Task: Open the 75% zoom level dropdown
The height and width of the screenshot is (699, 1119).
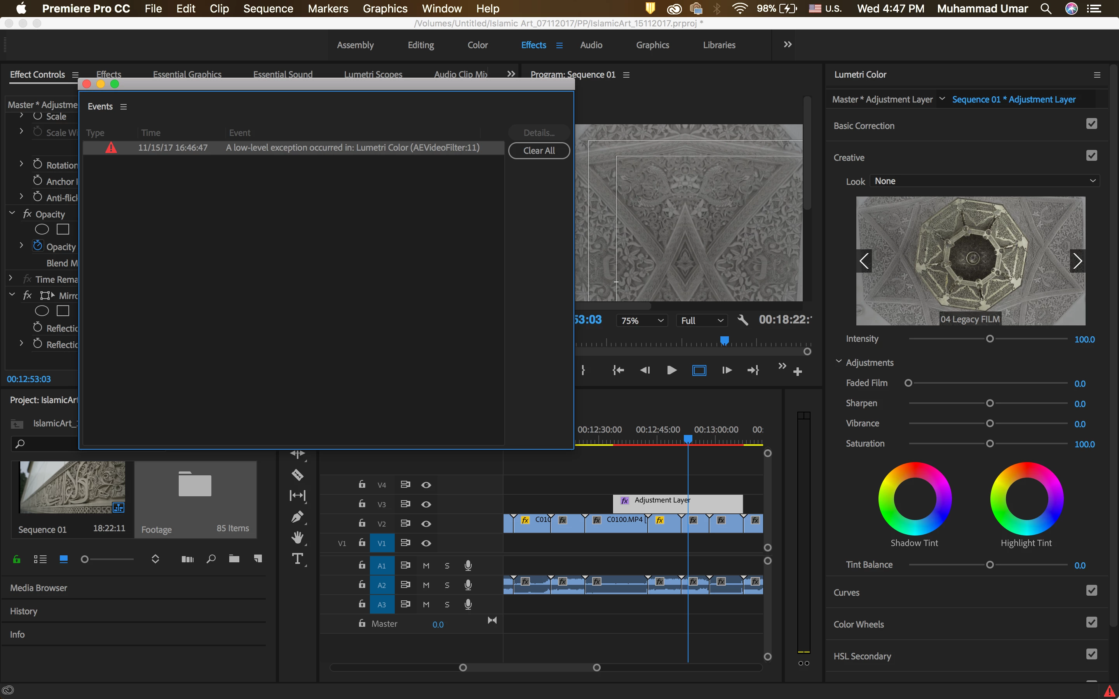Action: click(x=642, y=320)
